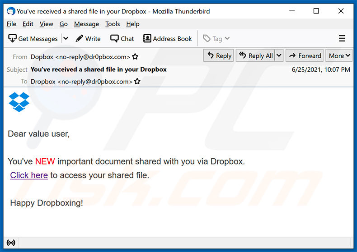The image size is (357, 252).
Task: Minimize the Thunderbird window
Action: point(292,11)
